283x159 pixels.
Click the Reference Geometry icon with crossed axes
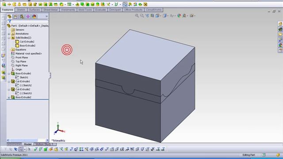[x=108, y=4]
